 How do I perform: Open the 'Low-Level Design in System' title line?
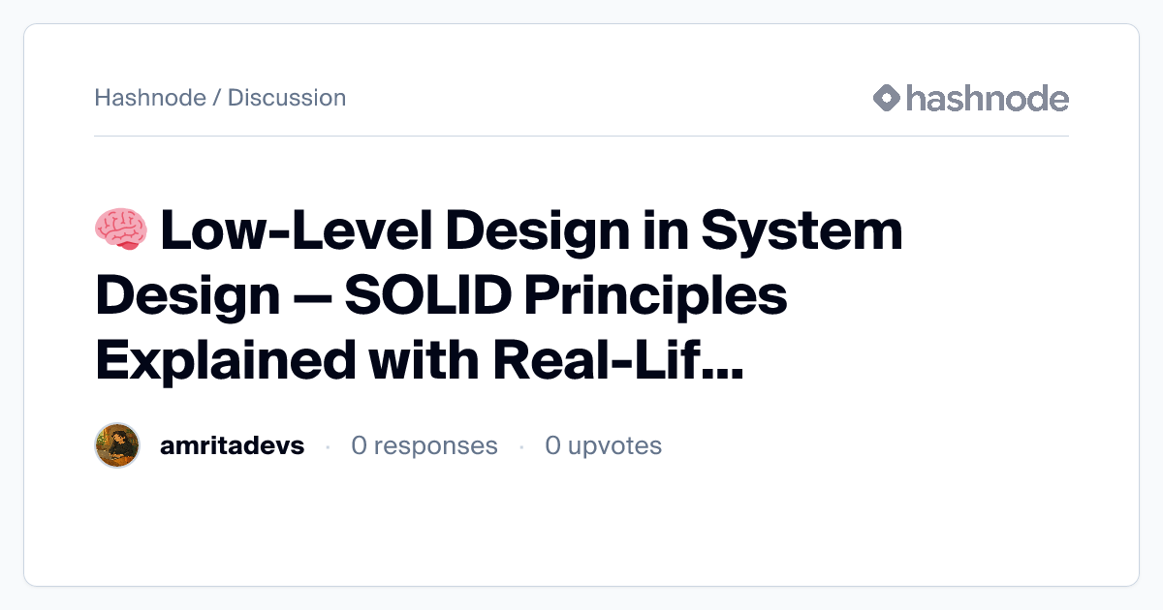coord(531,230)
